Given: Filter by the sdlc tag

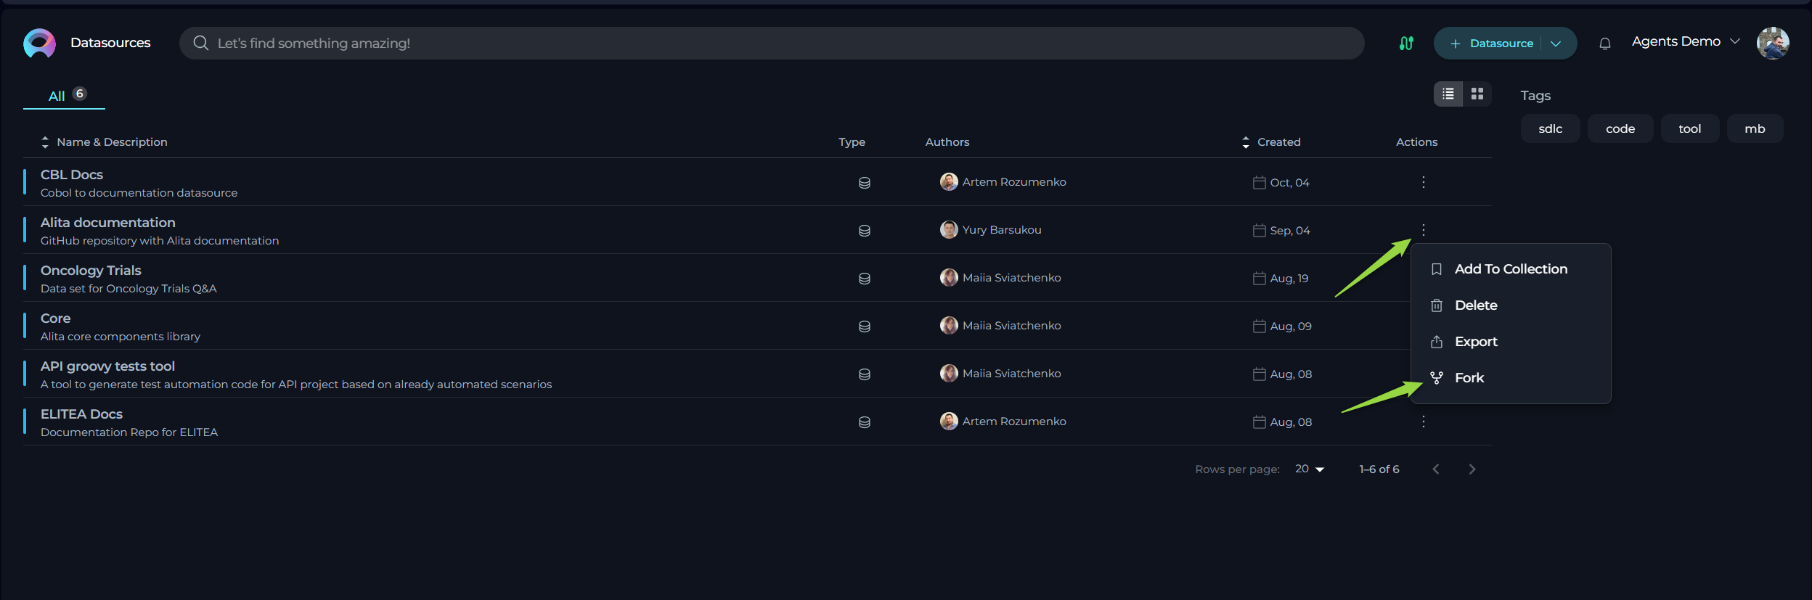Looking at the screenshot, I should coord(1550,128).
